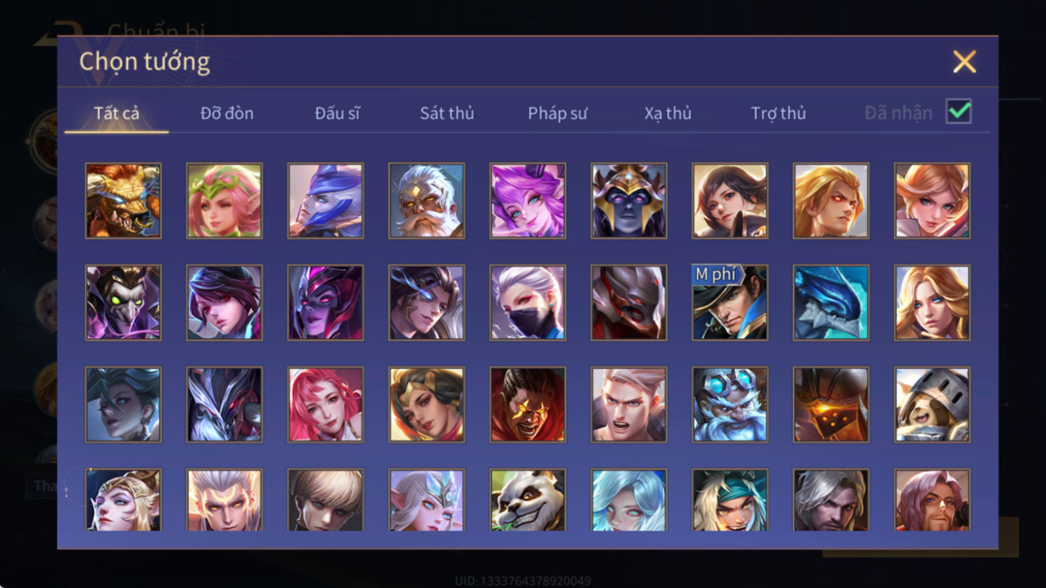Select the Tất cả tab
1046x588 pixels.
117,113
